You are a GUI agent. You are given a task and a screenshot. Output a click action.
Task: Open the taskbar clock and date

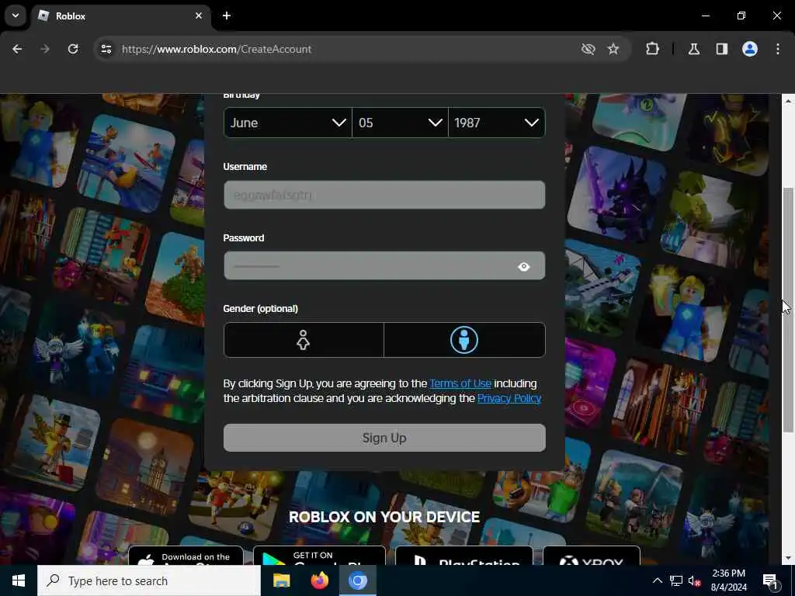[x=728, y=580]
